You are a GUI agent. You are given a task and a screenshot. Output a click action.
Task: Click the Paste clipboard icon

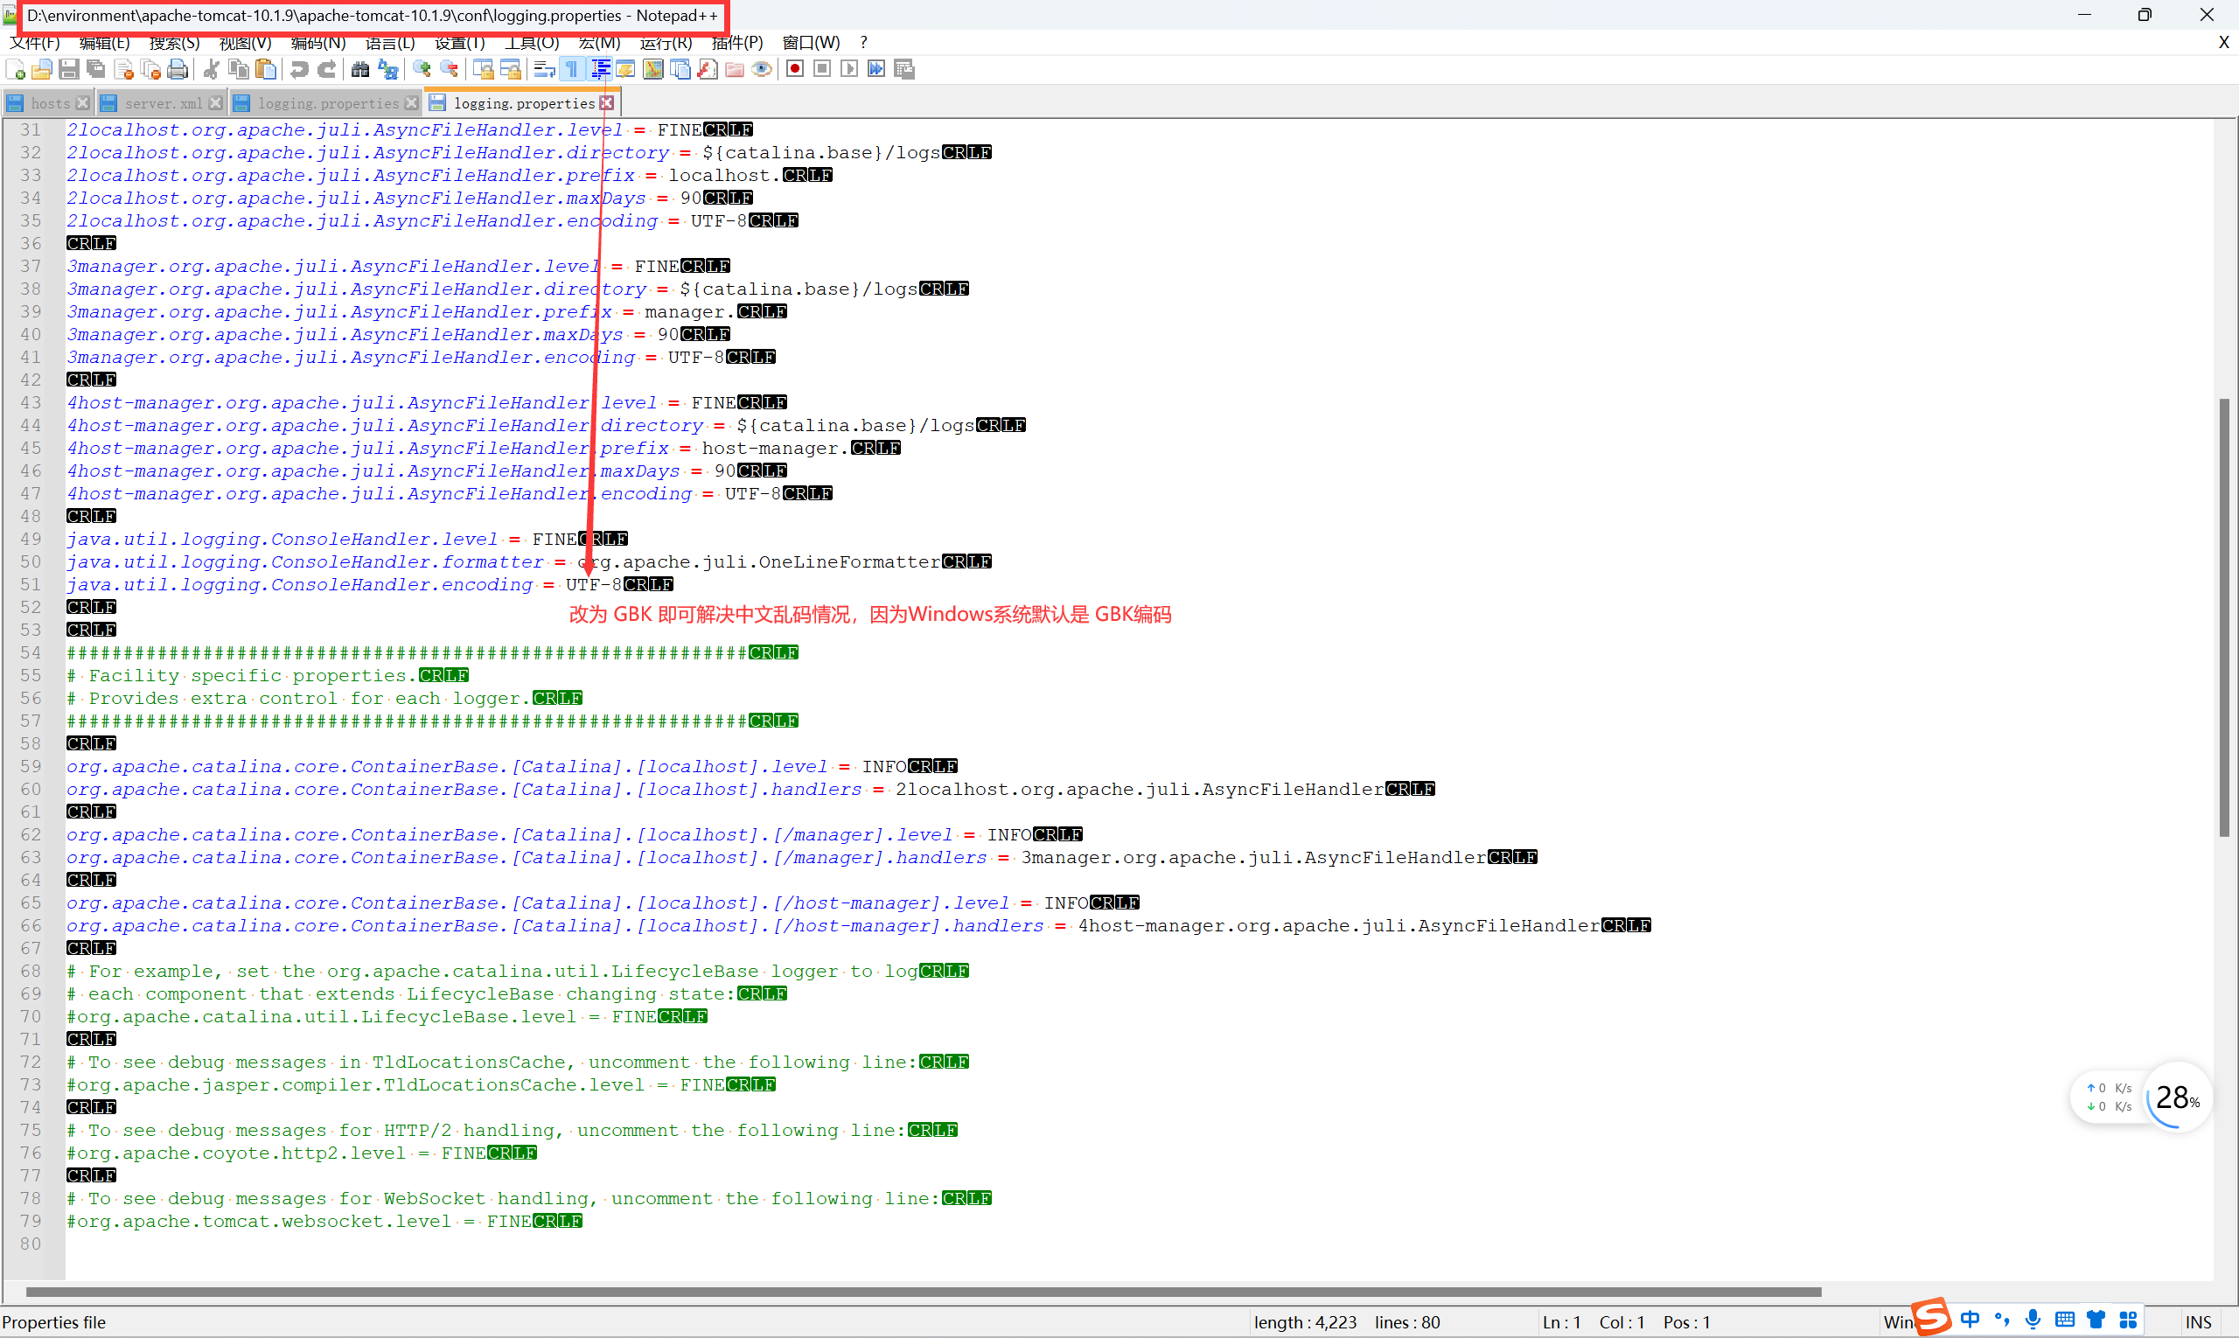coord(266,69)
